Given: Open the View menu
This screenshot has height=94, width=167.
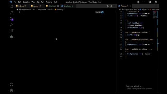Looking at the screenshot, I should pyautogui.click(x=33, y=2).
